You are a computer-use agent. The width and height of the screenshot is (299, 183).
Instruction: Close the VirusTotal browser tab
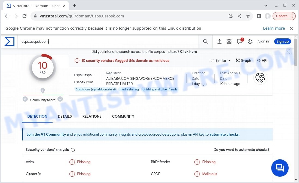click(64, 6)
